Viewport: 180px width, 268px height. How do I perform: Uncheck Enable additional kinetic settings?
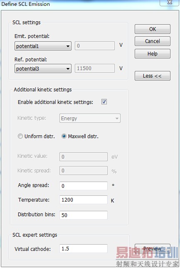tap(104, 102)
